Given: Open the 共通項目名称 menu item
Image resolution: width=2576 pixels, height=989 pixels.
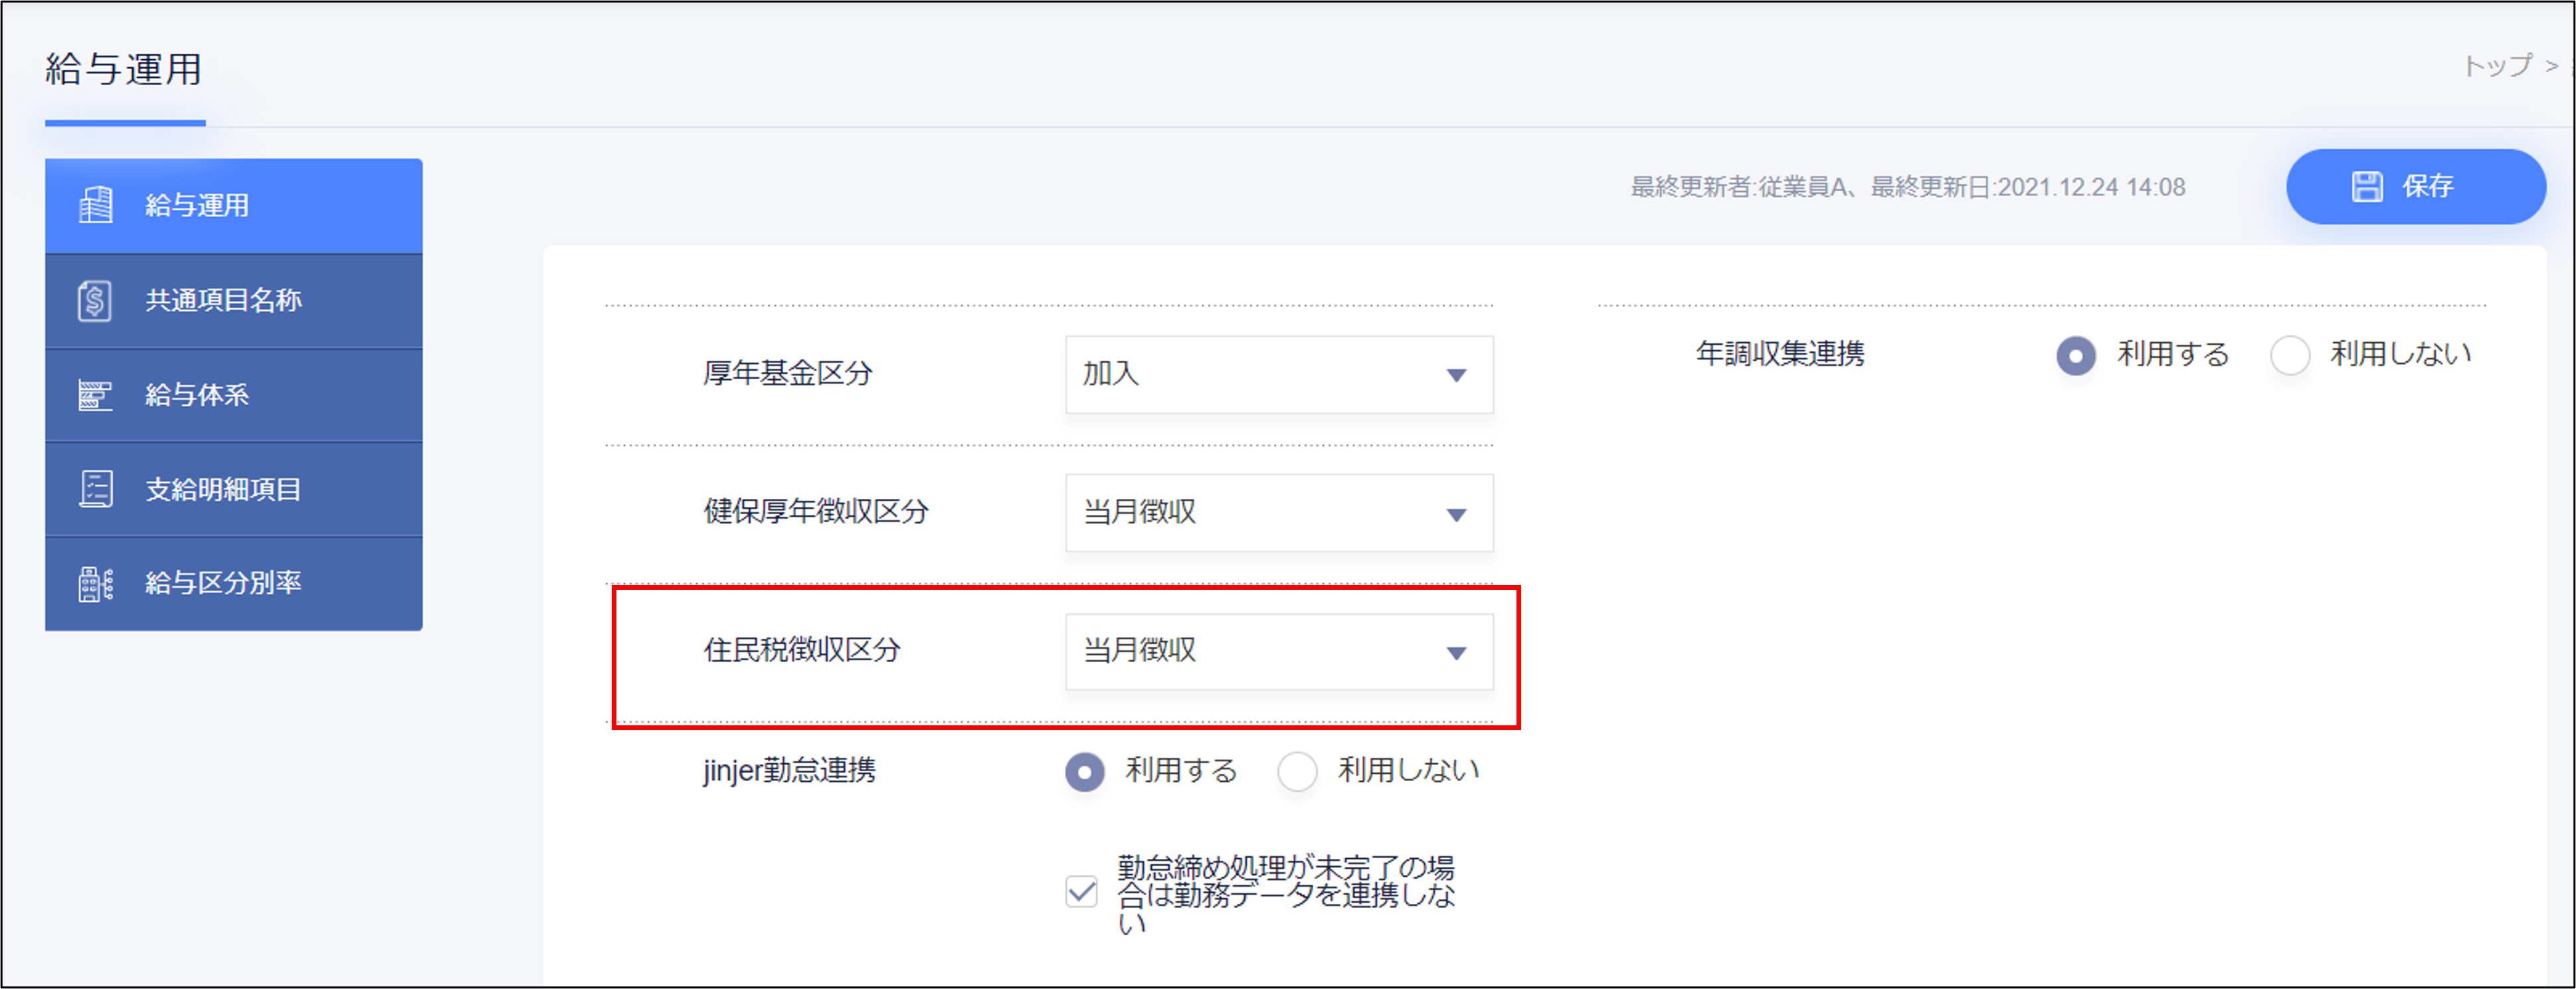Looking at the screenshot, I should [x=224, y=300].
